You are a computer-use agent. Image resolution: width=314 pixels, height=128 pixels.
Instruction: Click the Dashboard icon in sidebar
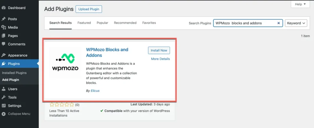(x=4, y=8)
